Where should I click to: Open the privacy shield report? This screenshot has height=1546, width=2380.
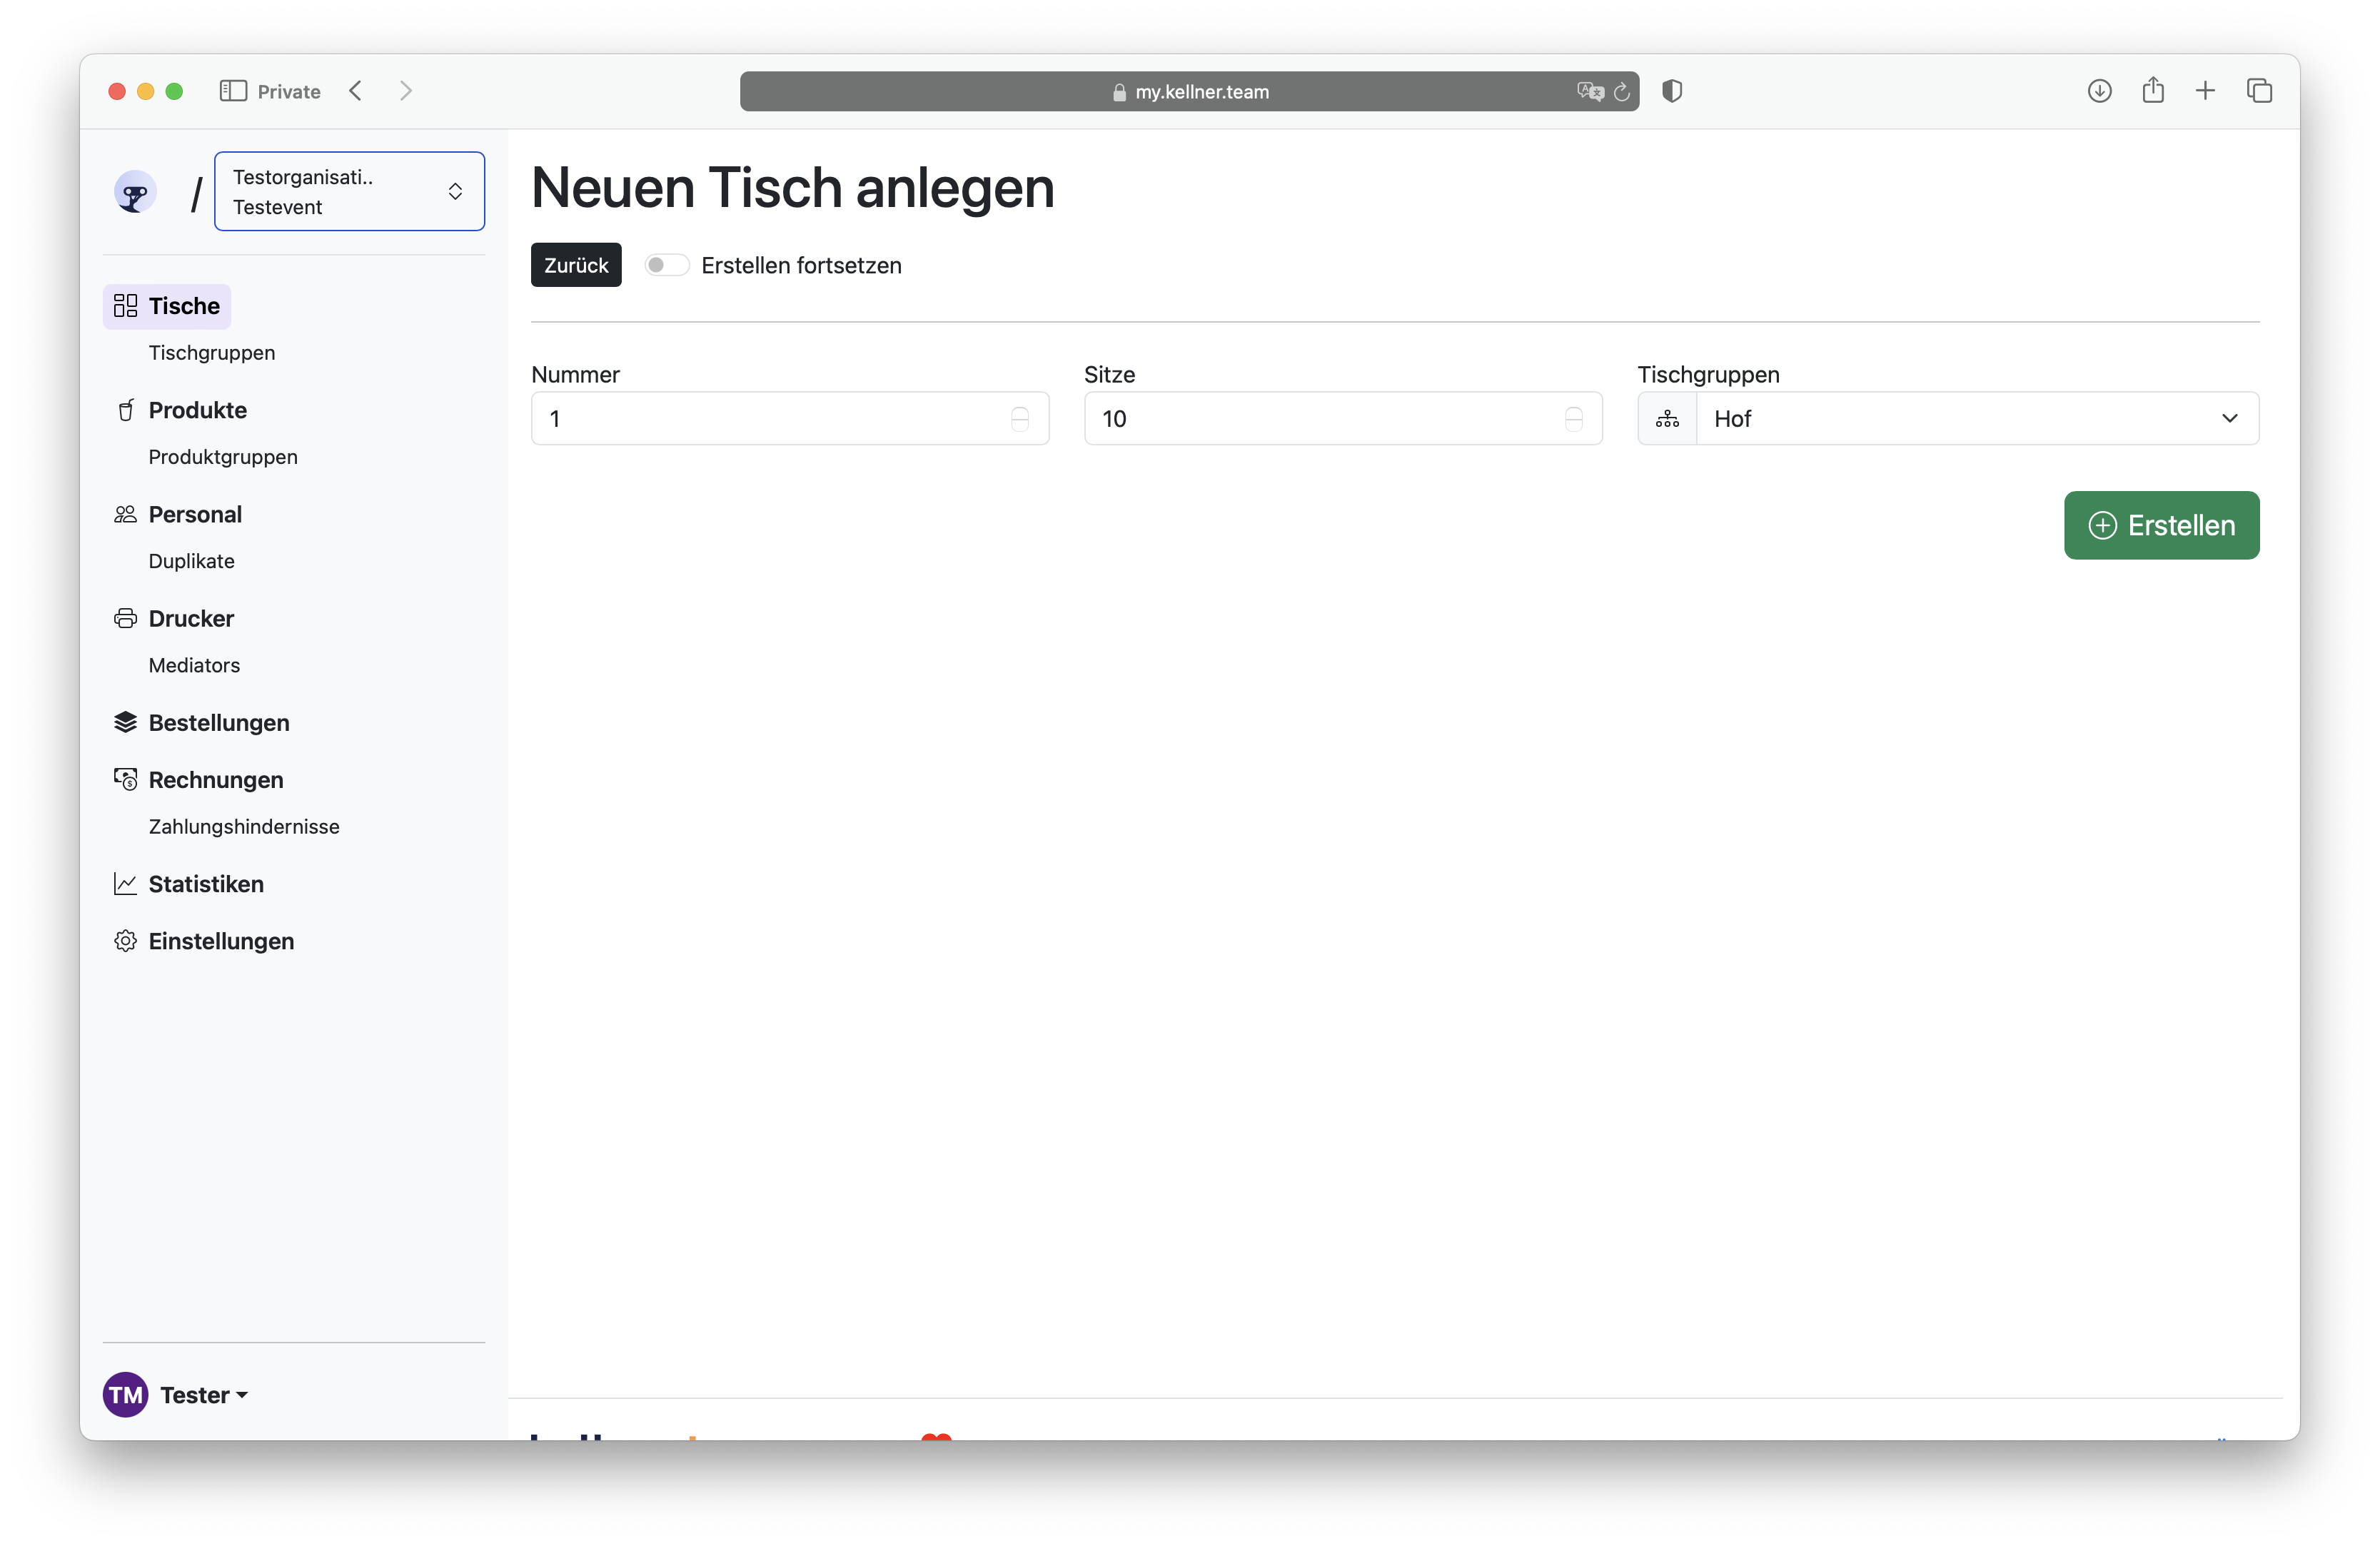point(1672,91)
